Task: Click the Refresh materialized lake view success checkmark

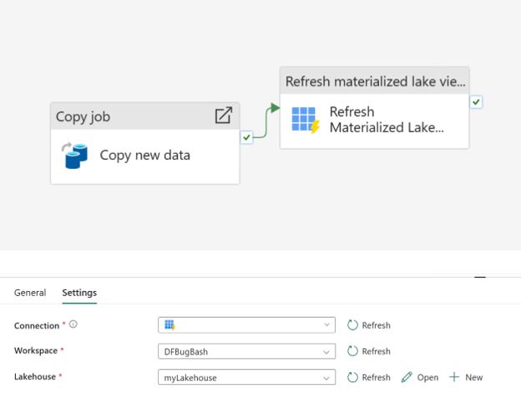Action: (x=476, y=102)
